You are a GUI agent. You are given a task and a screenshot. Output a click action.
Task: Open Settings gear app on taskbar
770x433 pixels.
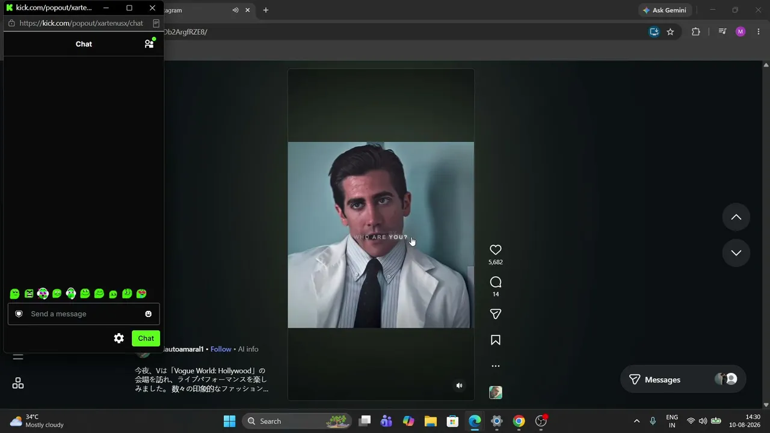coord(496,421)
